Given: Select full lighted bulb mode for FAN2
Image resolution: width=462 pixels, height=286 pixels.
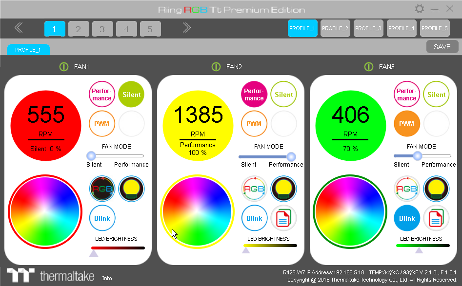Looking at the screenshot, I should 284,189.
